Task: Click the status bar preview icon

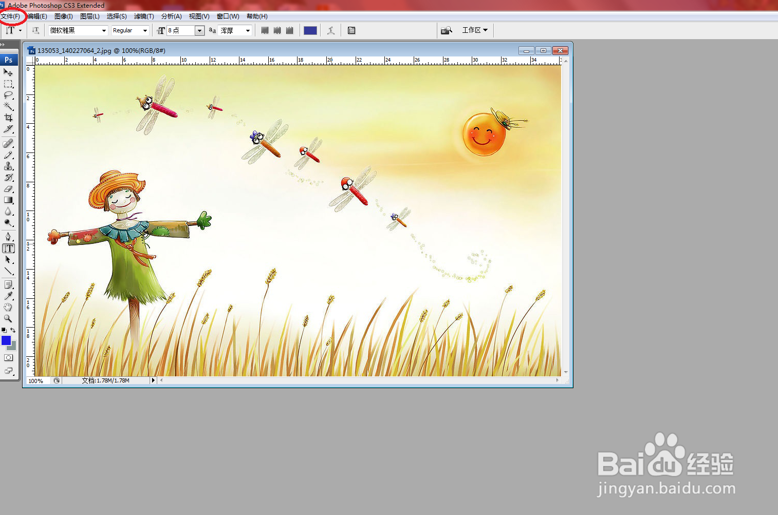Action: (57, 380)
